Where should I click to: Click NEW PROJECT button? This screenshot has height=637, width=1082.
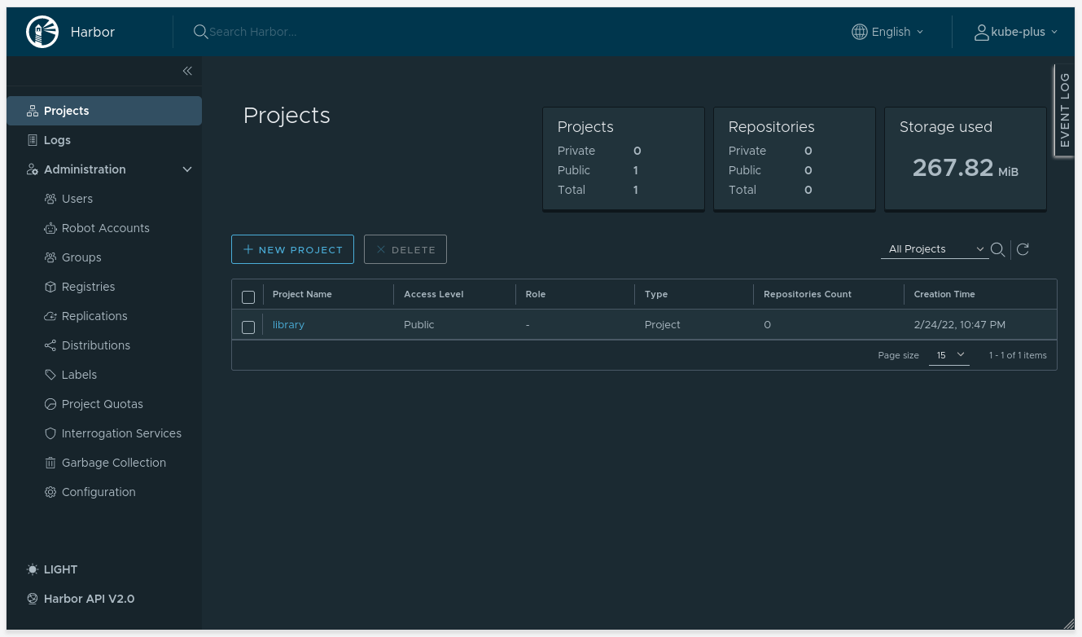pyautogui.click(x=292, y=249)
